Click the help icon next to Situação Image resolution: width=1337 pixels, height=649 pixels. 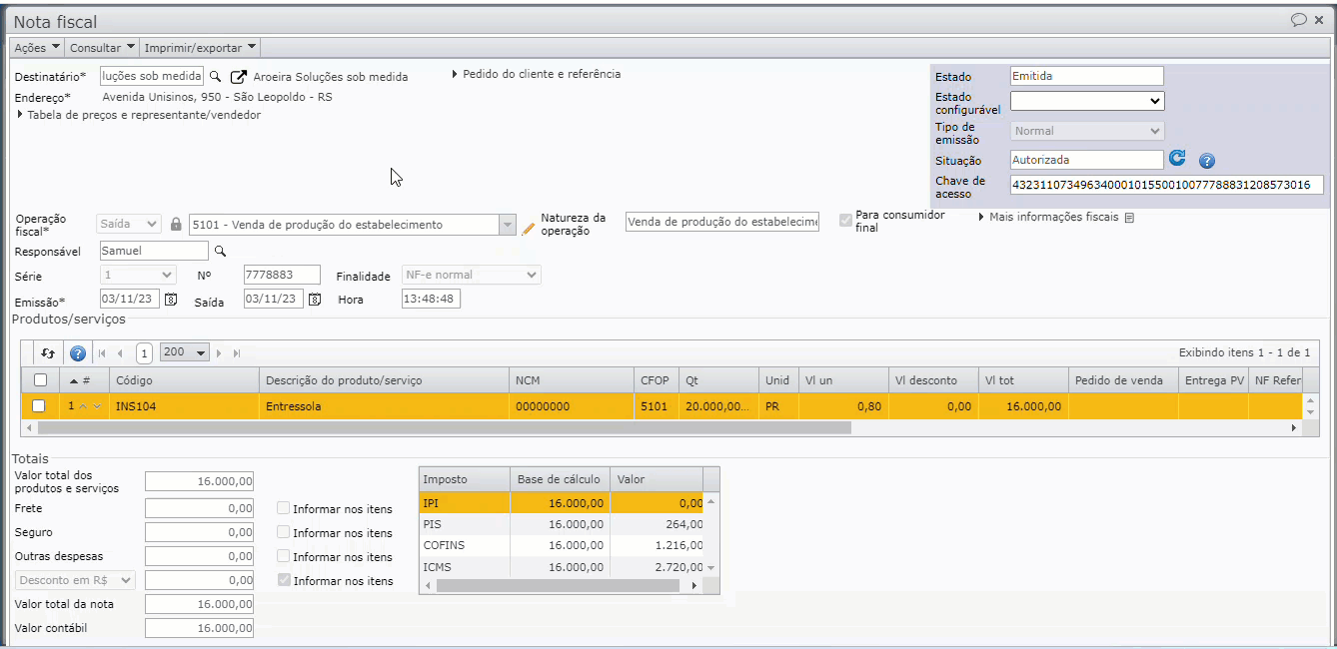1206,161
